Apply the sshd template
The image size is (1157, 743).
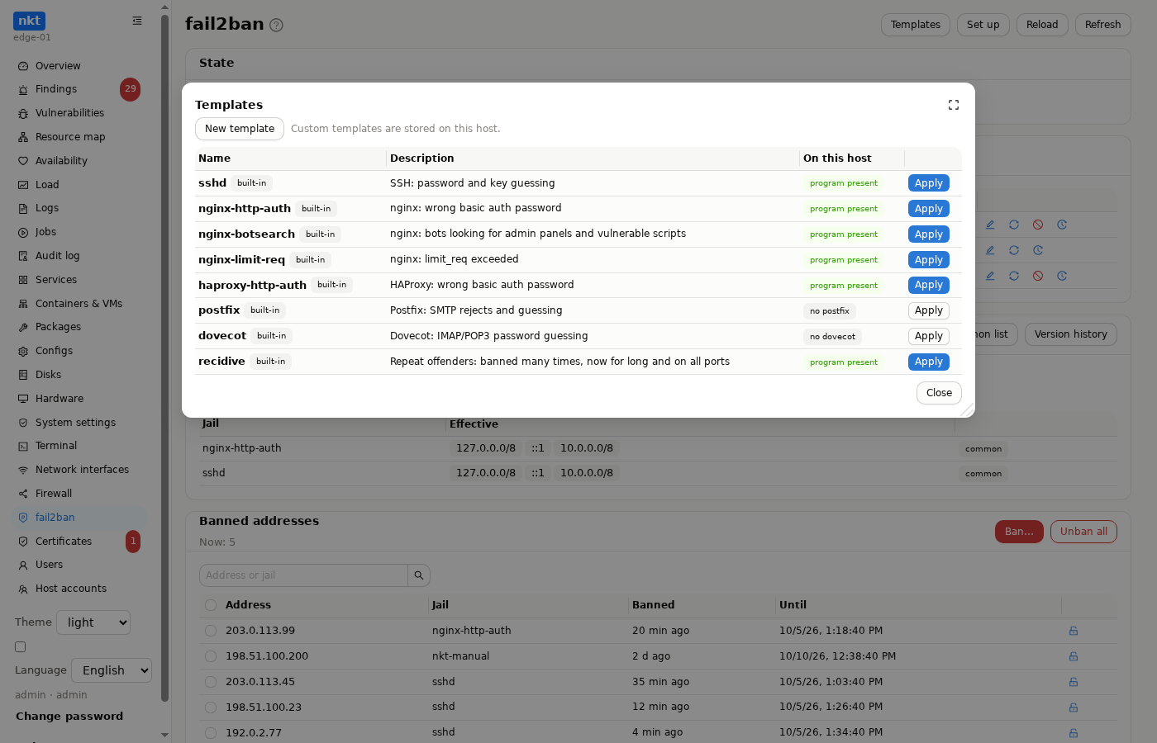click(929, 183)
